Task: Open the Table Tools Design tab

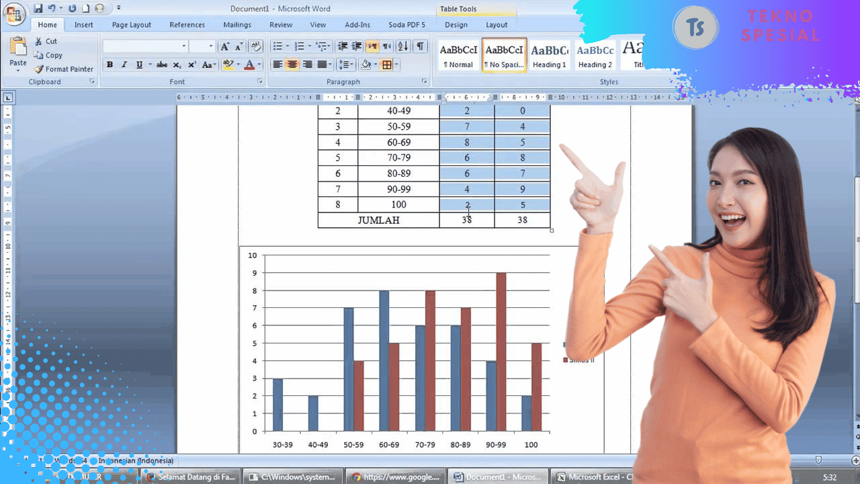Action: (456, 25)
